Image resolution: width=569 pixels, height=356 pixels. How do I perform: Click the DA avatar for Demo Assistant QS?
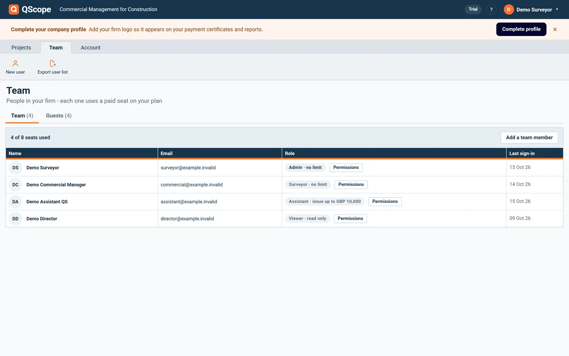[15, 202]
